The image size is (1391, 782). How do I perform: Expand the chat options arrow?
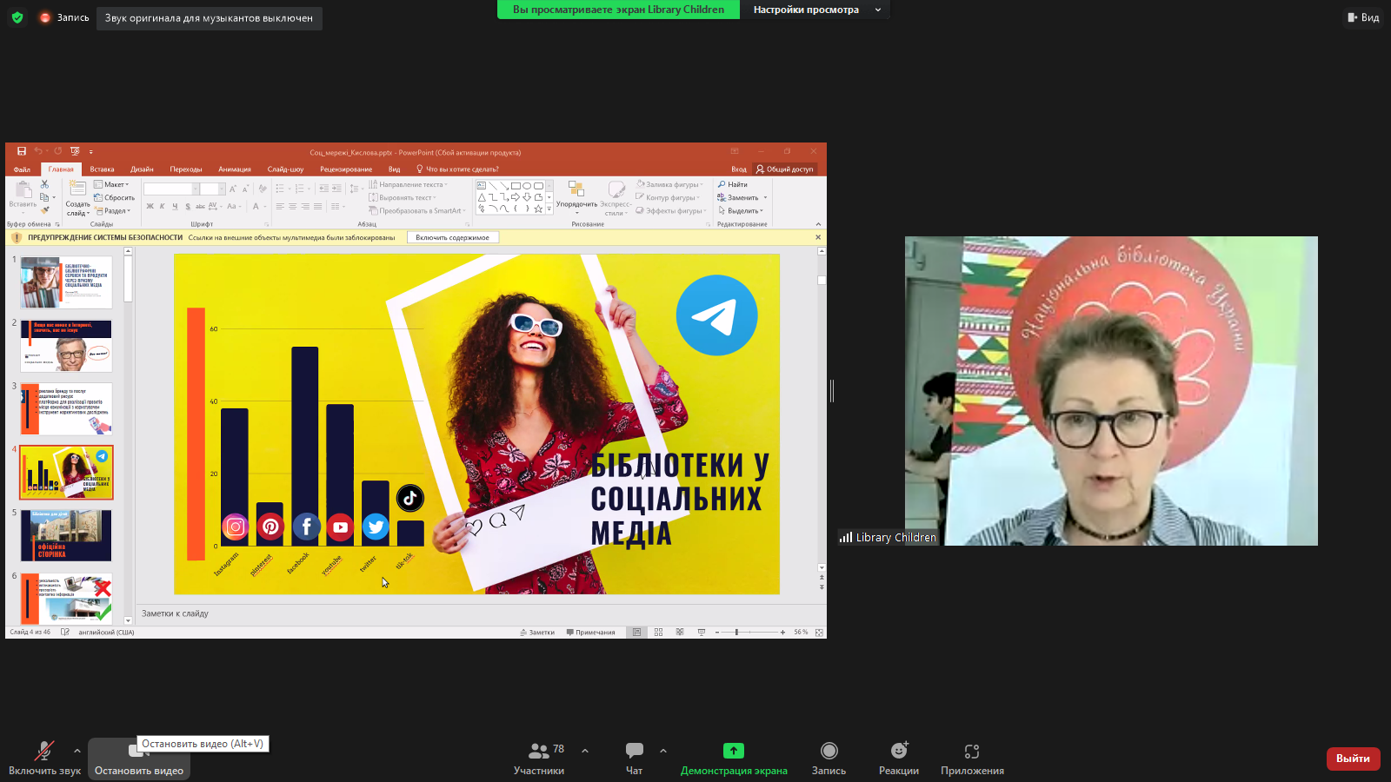tap(663, 751)
